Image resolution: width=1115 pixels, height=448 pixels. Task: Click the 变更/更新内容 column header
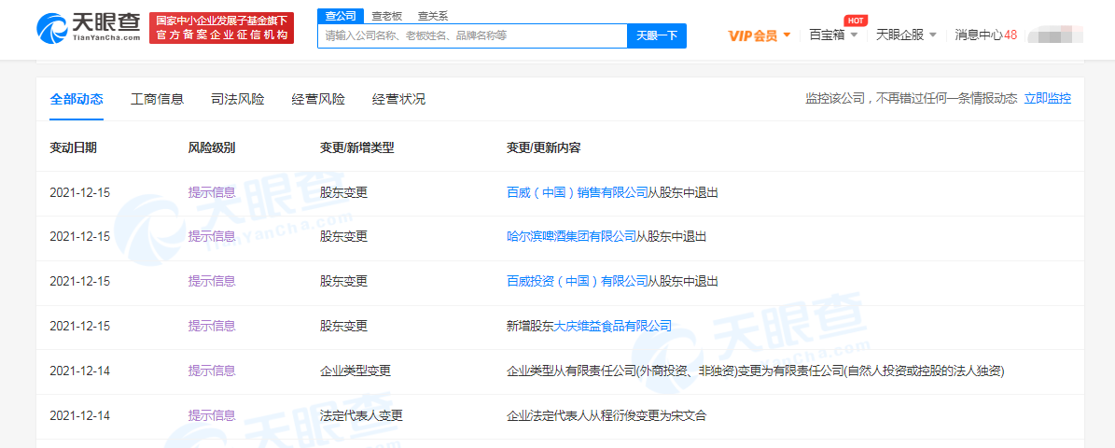[x=543, y=147]
